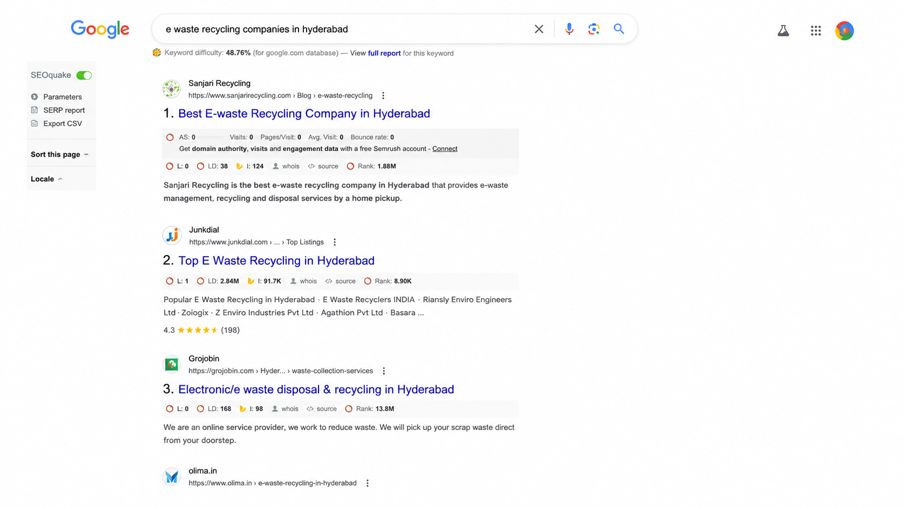
Task: Go to Google home via the logo
Action: tap(100, 29)
